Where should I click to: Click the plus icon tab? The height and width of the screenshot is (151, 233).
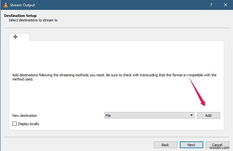pos(15,37)
